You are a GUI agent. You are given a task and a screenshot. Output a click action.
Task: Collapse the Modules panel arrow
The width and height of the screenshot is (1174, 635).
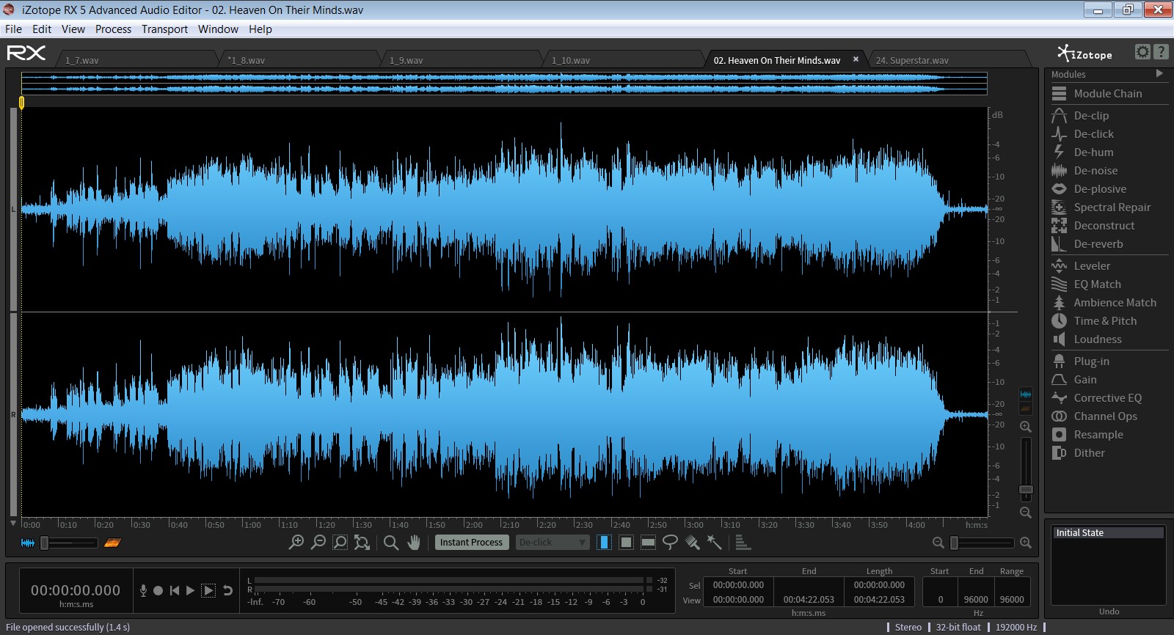(x=1159, y=73)
